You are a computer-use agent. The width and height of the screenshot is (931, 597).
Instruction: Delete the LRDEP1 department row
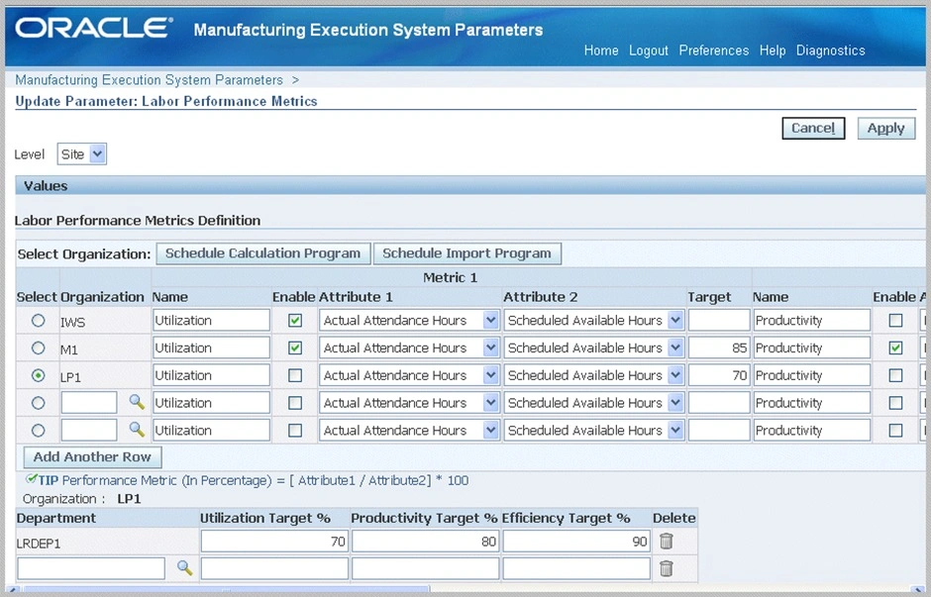pos(667,541)
